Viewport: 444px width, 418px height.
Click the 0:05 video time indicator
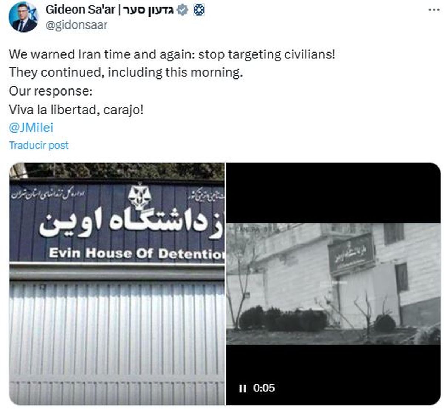point(264,388)
